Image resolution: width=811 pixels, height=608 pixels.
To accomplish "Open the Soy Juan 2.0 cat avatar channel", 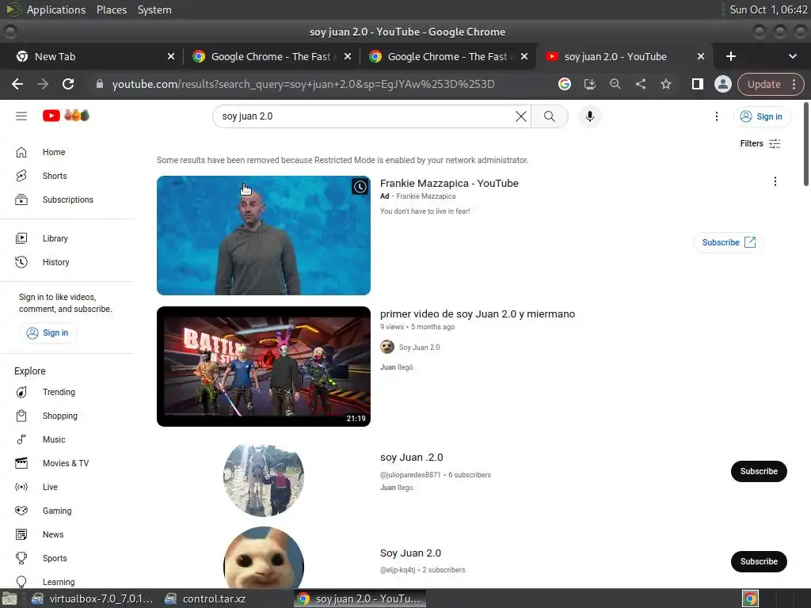I will tap(263, 558).
